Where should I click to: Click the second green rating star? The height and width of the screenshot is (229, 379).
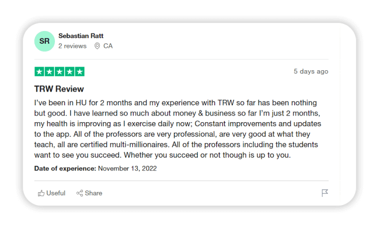(x=49, y=72)
